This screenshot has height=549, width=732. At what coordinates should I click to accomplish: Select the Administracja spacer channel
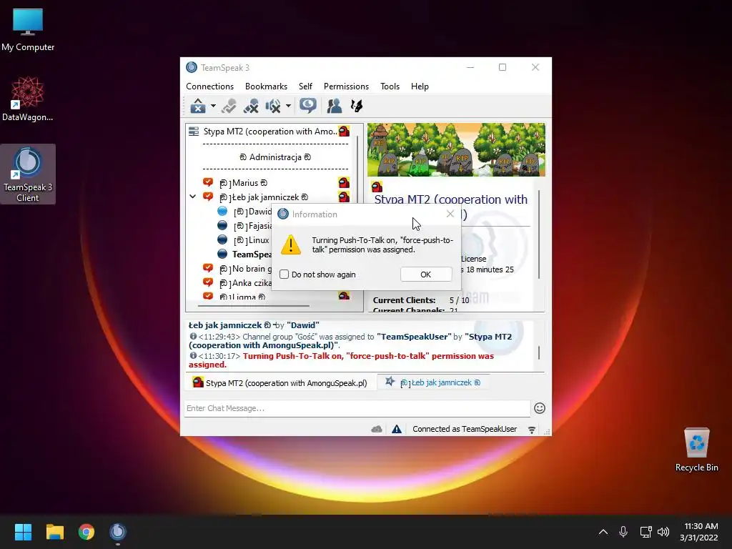pyautogui.click(x=275, y=157)
